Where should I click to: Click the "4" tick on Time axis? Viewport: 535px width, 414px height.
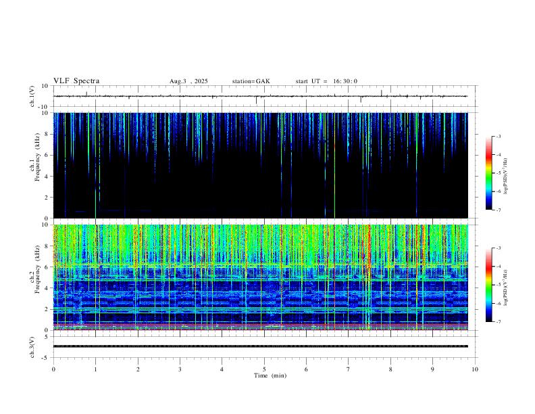point(222,369)
